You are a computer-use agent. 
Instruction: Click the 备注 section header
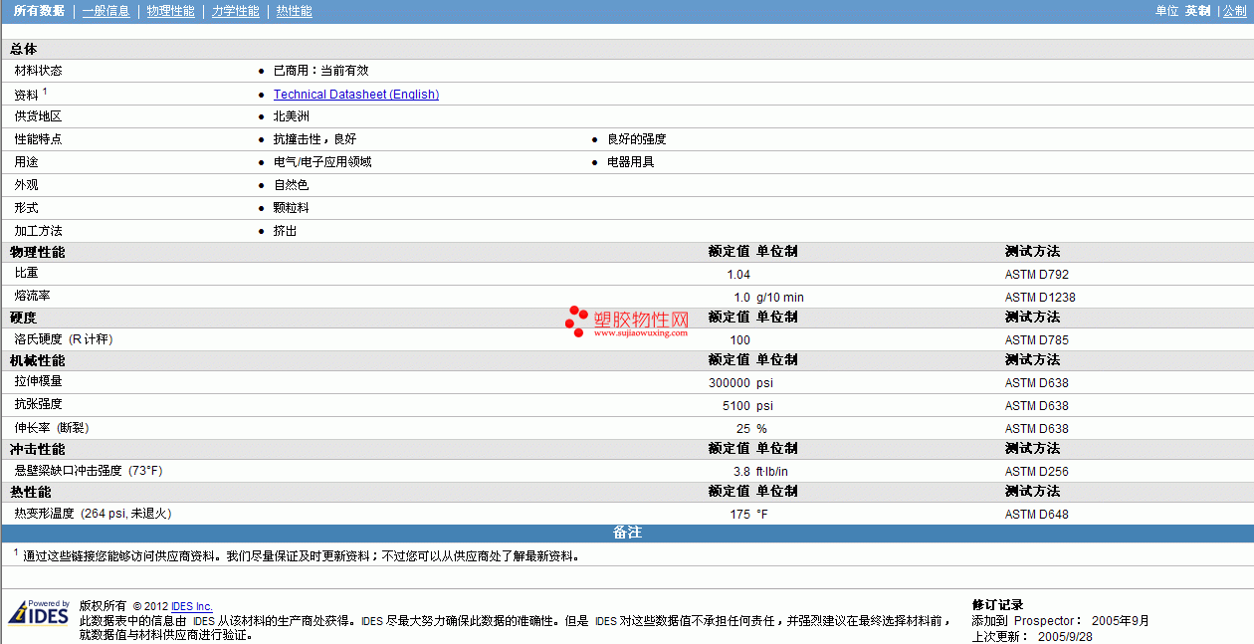click(627, 534)
